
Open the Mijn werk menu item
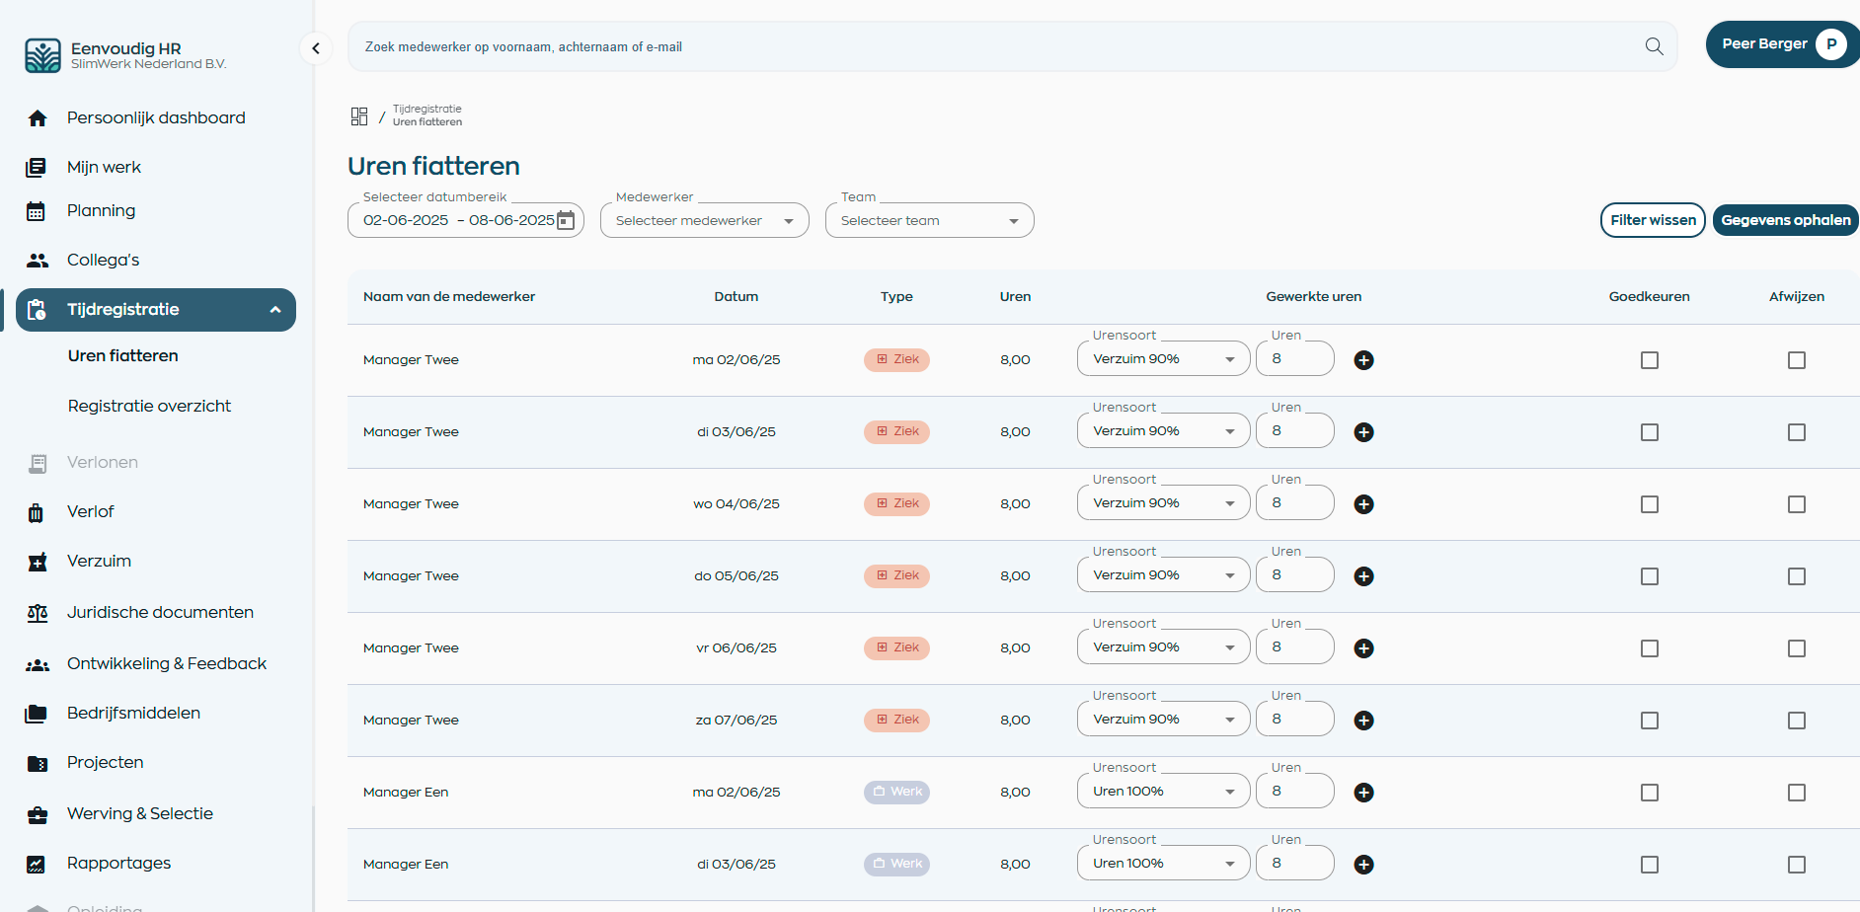click(104, 167)
